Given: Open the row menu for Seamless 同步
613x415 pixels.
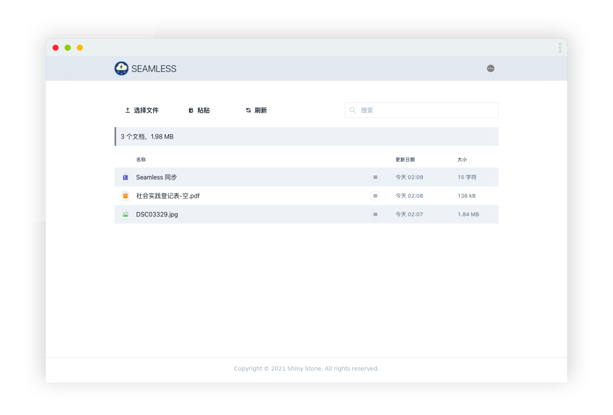Looking at the screenshot, I should click(375, 177).
